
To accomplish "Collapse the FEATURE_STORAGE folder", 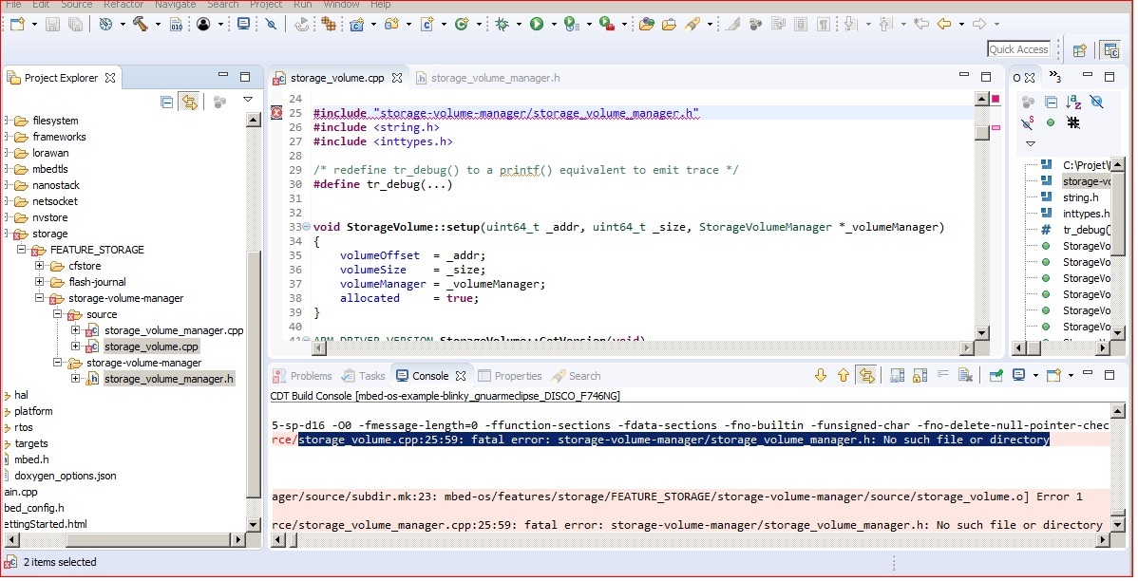I will pyautogui.click(x=22, y=250).
